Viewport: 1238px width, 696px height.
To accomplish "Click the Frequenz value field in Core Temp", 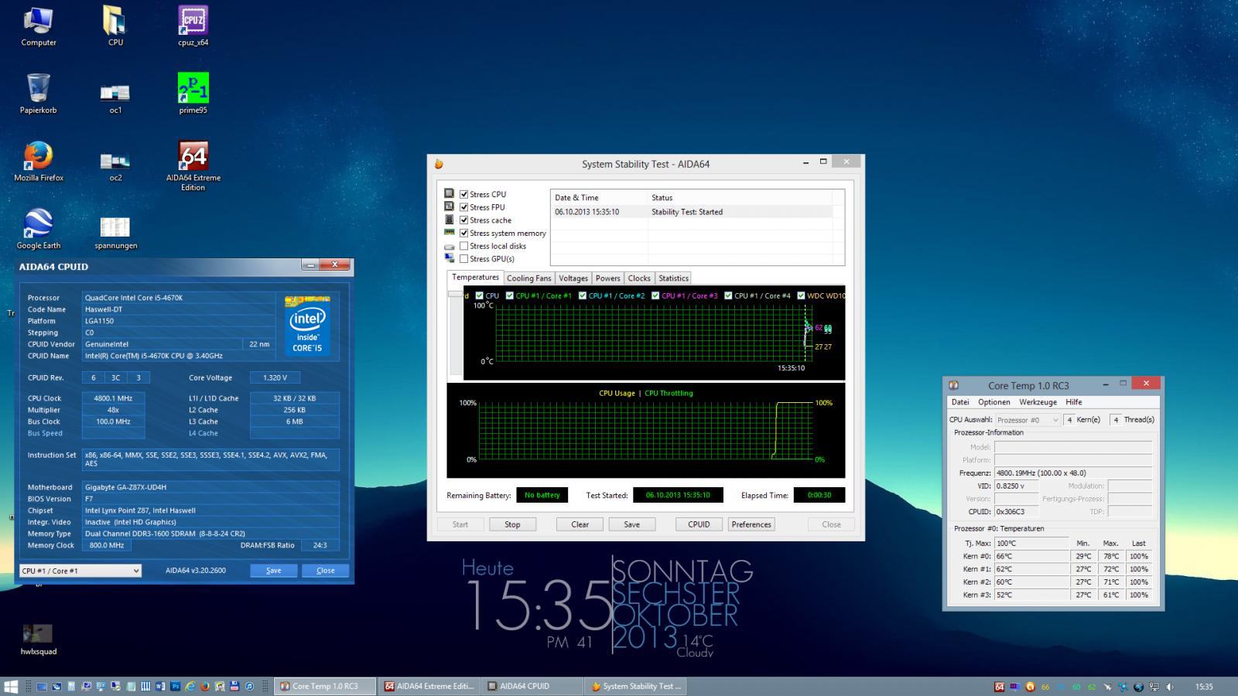I will [1073, 473].
